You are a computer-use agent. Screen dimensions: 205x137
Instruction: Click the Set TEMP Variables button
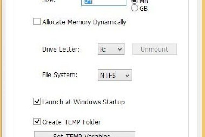pyautogui.click(x=84, y=135)
